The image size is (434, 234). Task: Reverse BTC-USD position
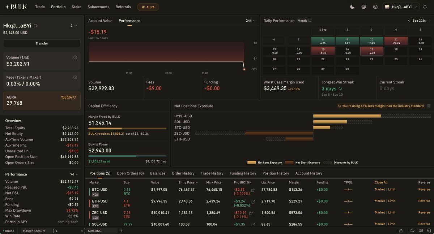click(424, 190)
